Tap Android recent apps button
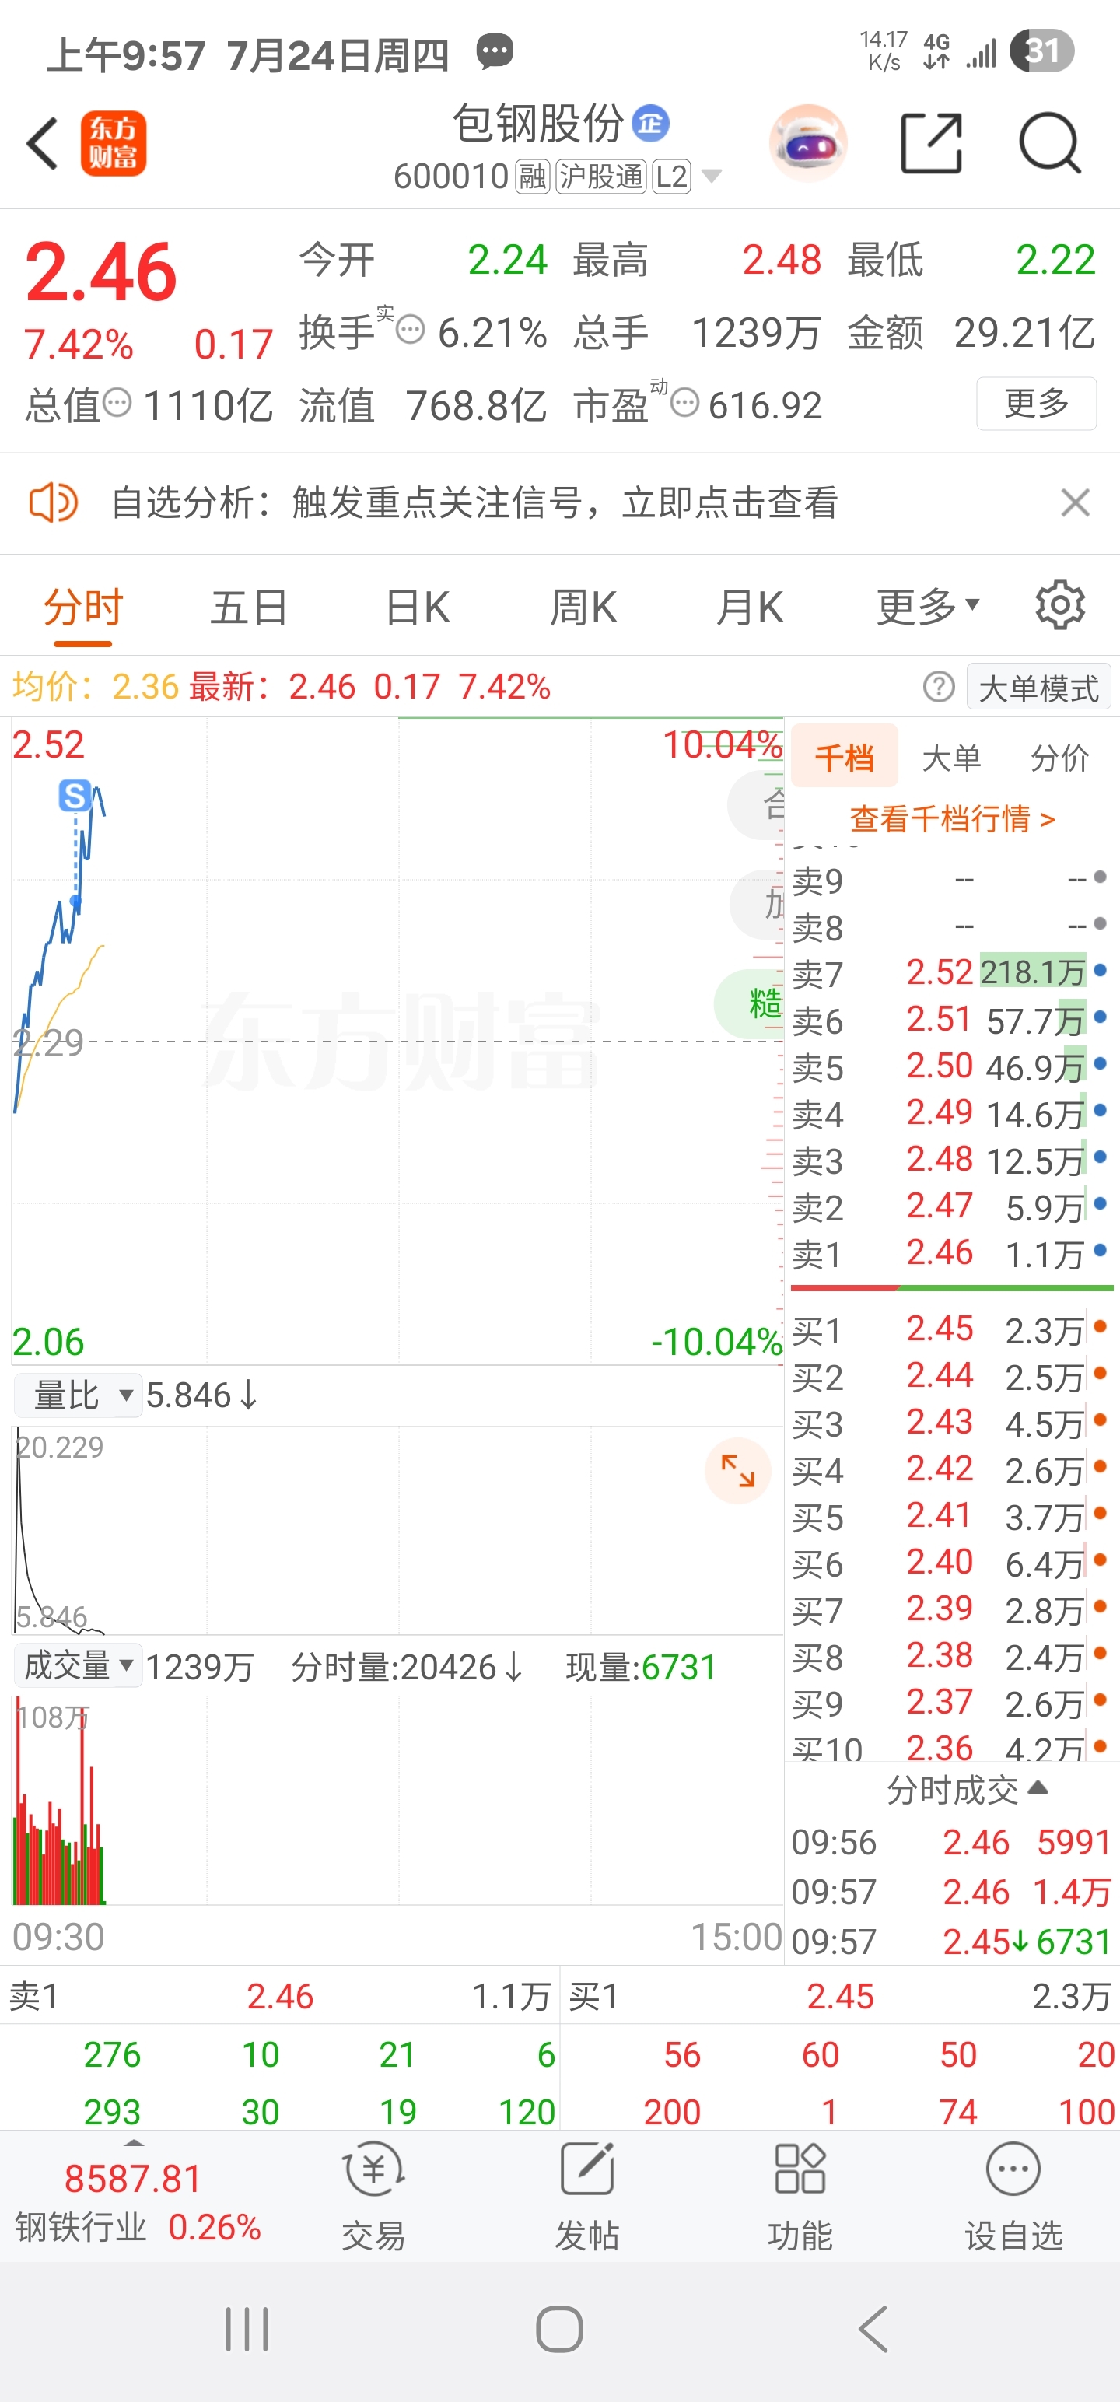The width and height of the screenshot is (1120, 2402). (247, 2330)
